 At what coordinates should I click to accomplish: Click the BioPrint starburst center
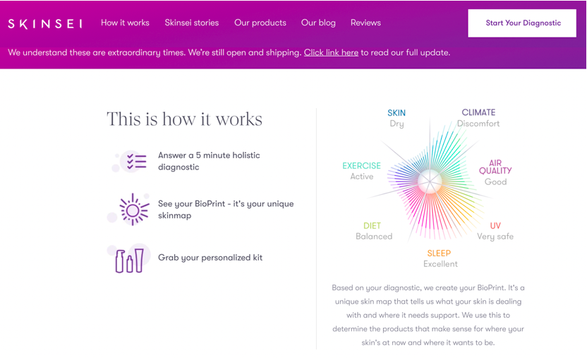pos(429,182)
